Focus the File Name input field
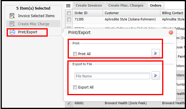 point(112,76)
